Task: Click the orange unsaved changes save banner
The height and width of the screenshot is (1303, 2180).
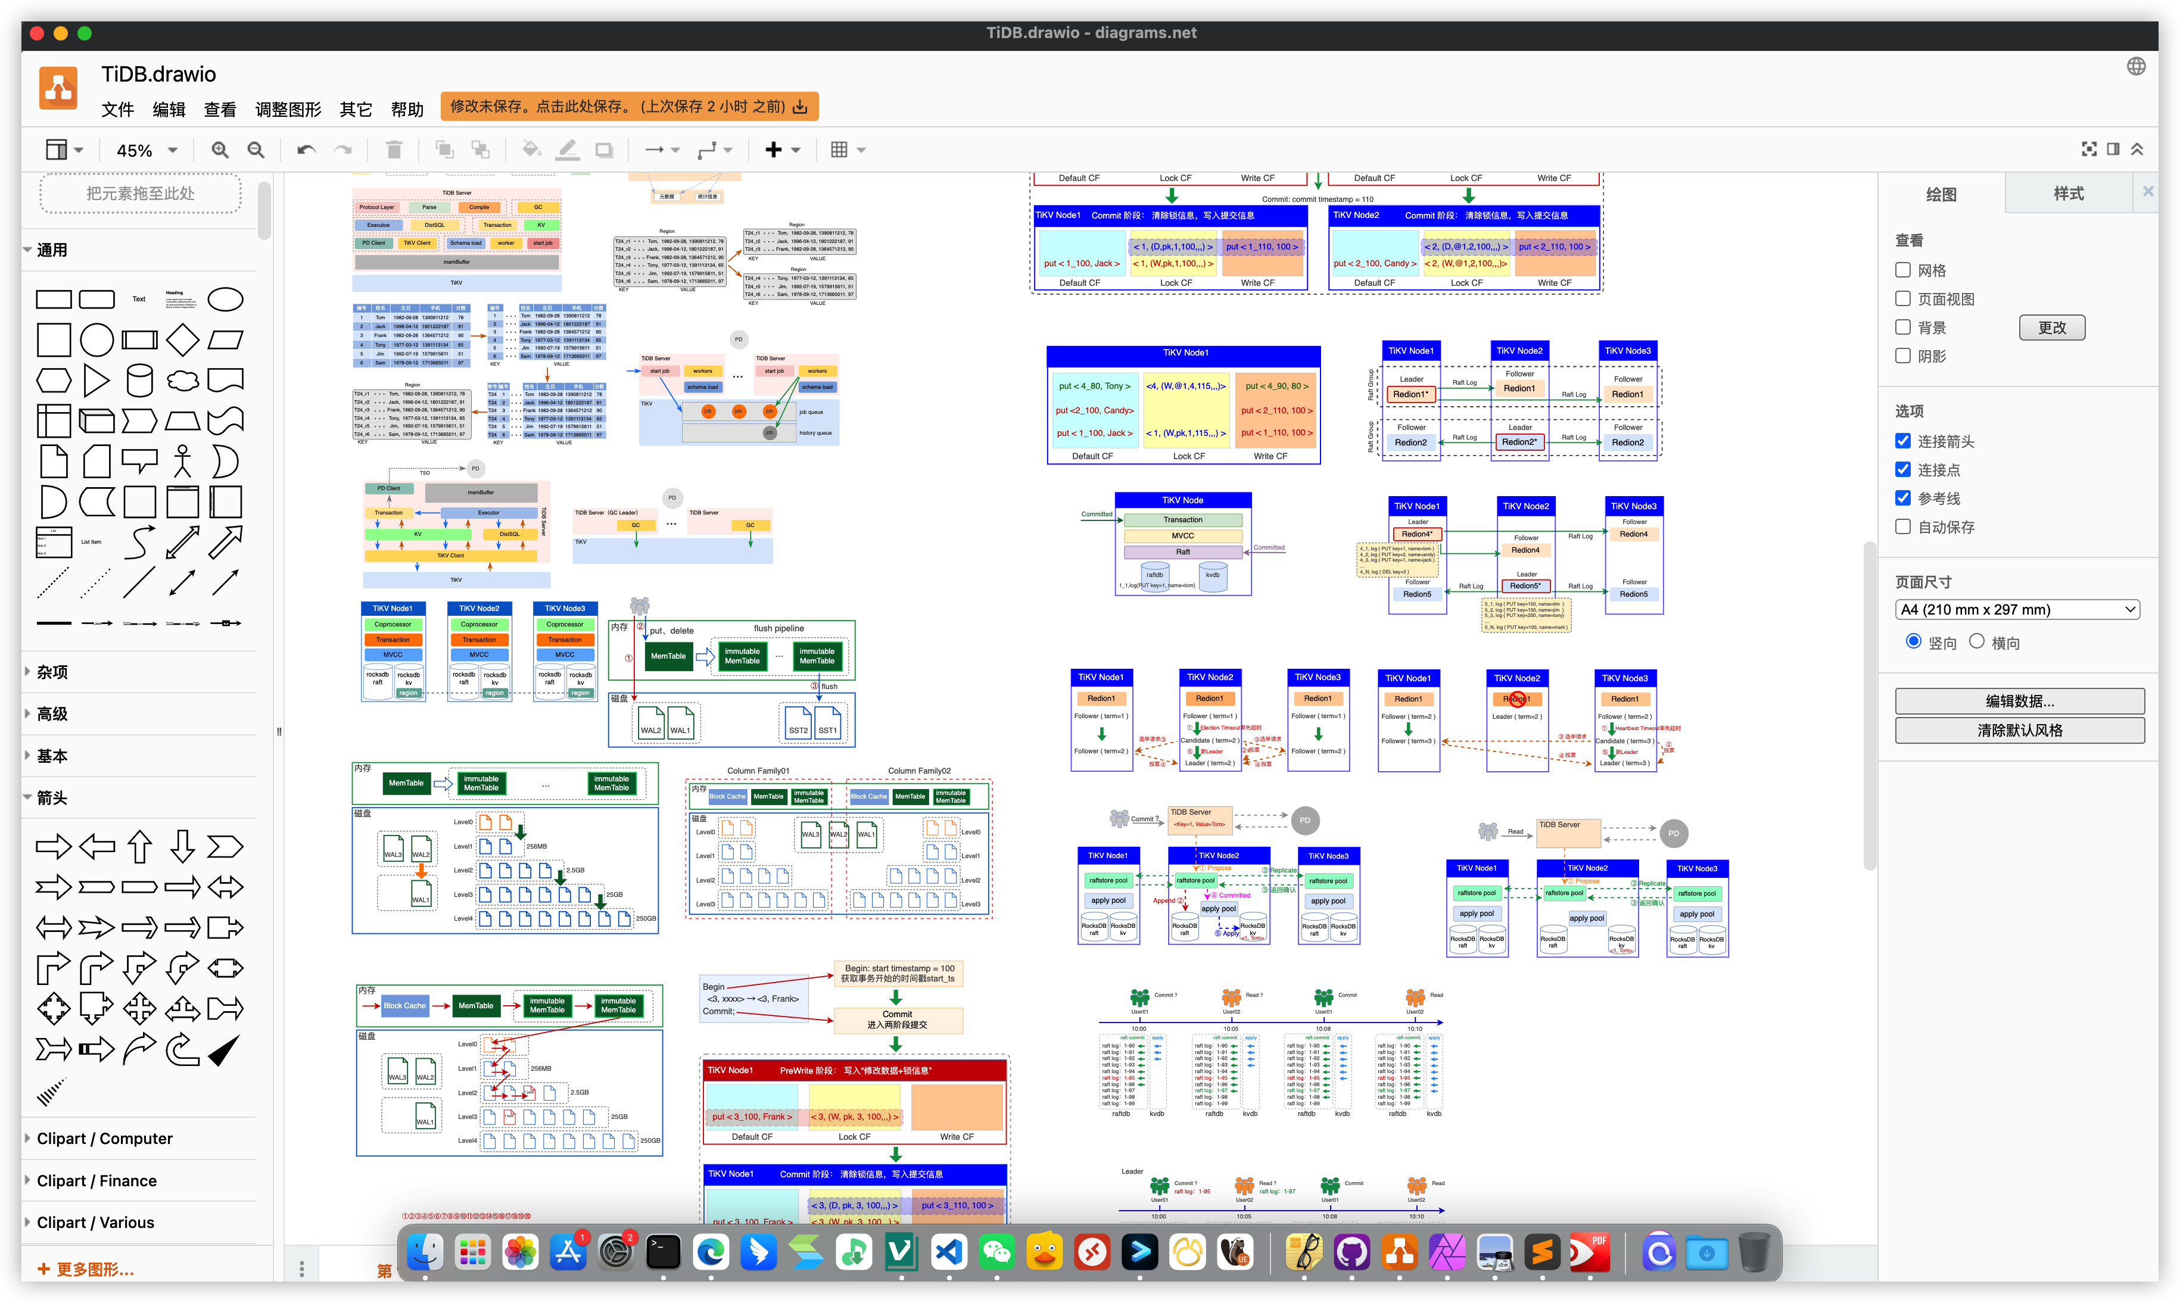Action: (x=628, y=106)
